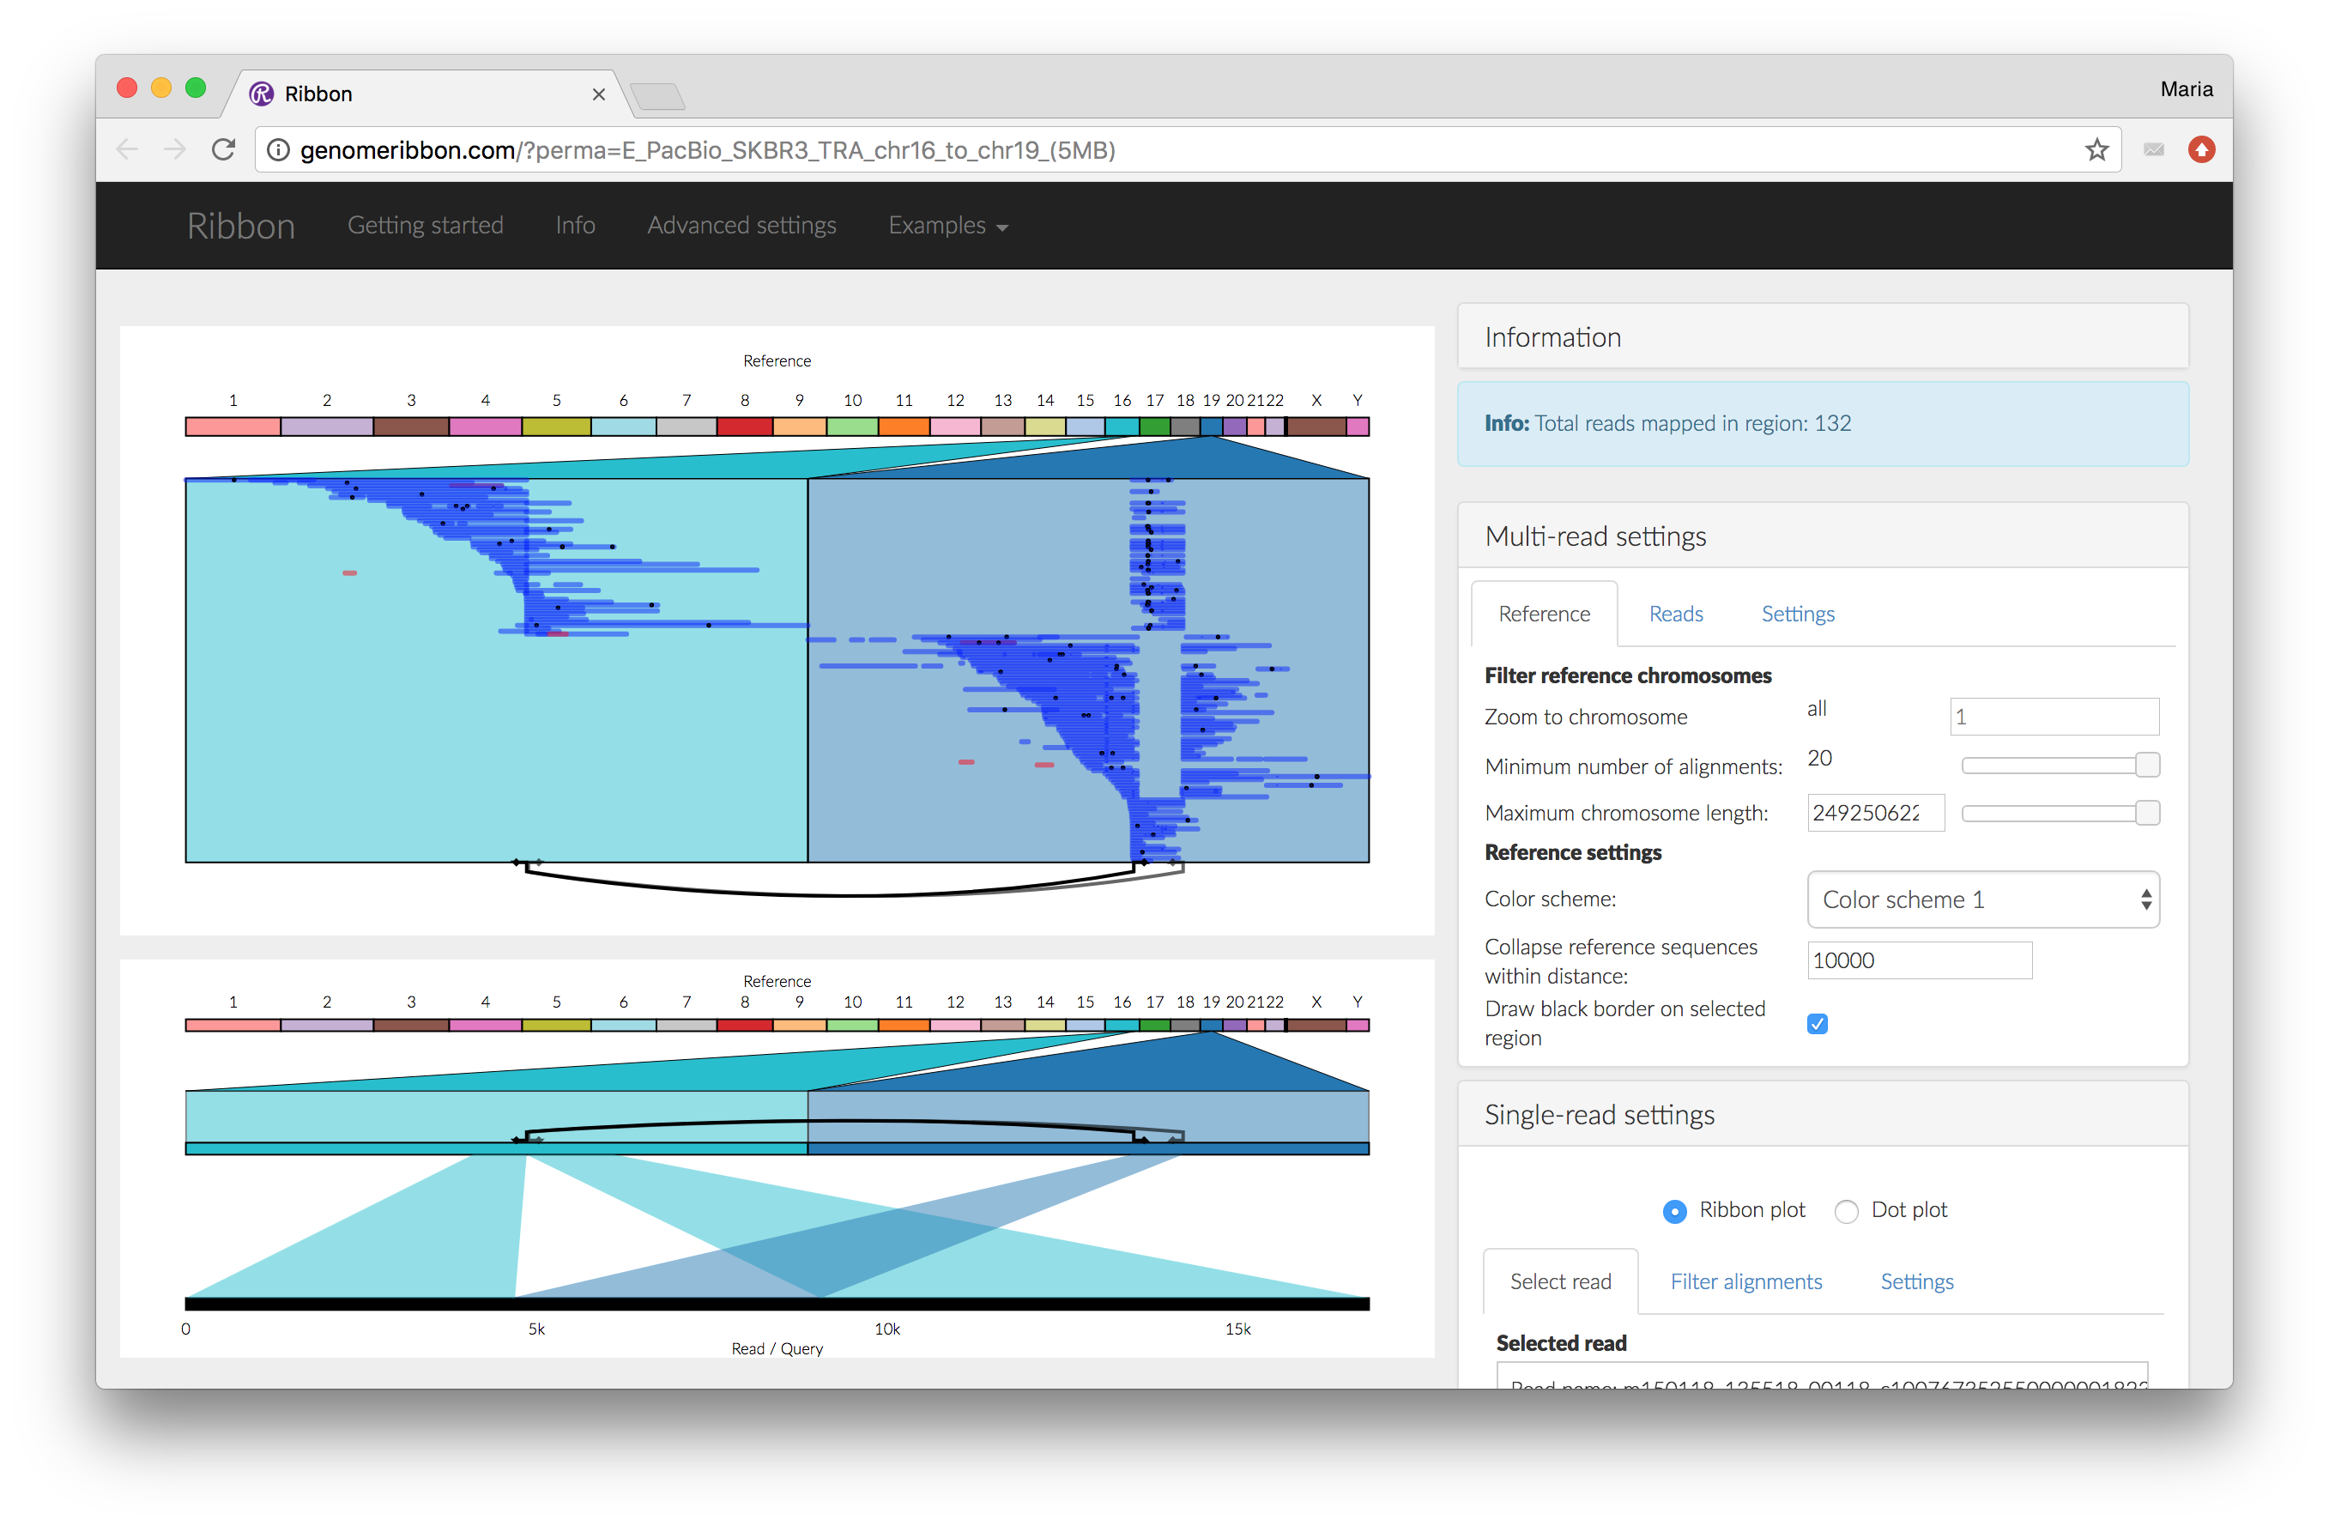Open site info via the circled-i icon

(x=279, y=149)
